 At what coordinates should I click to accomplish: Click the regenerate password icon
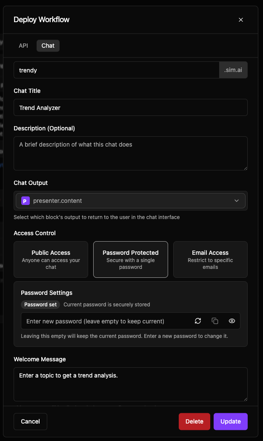198,321
